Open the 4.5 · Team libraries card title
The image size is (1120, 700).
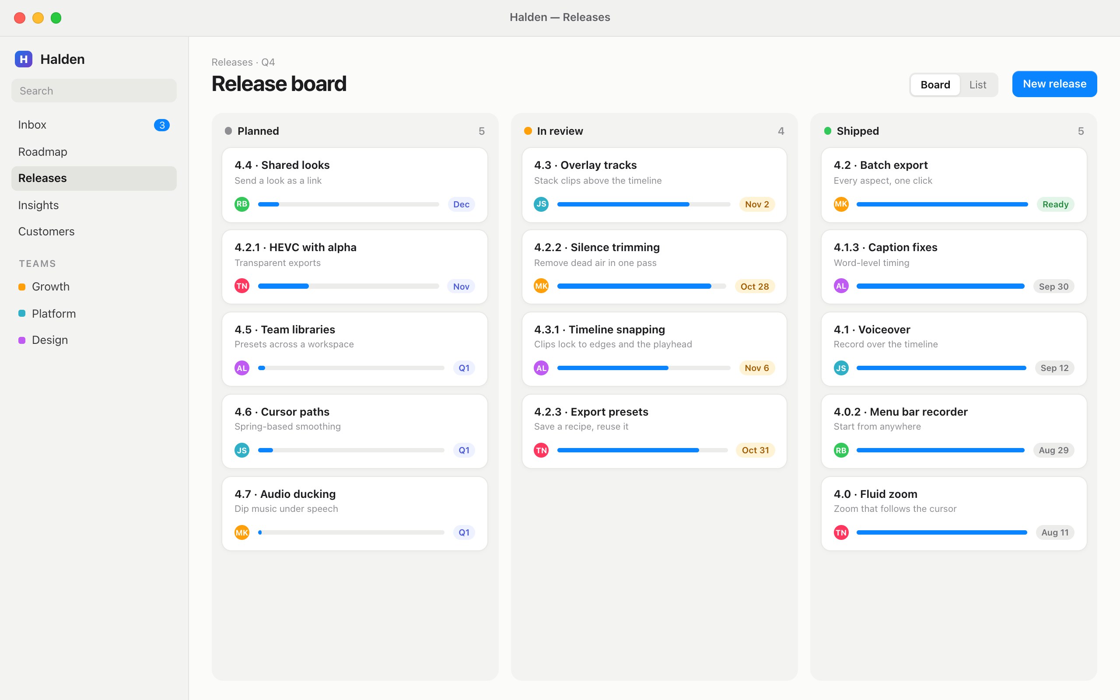(285, 329)
